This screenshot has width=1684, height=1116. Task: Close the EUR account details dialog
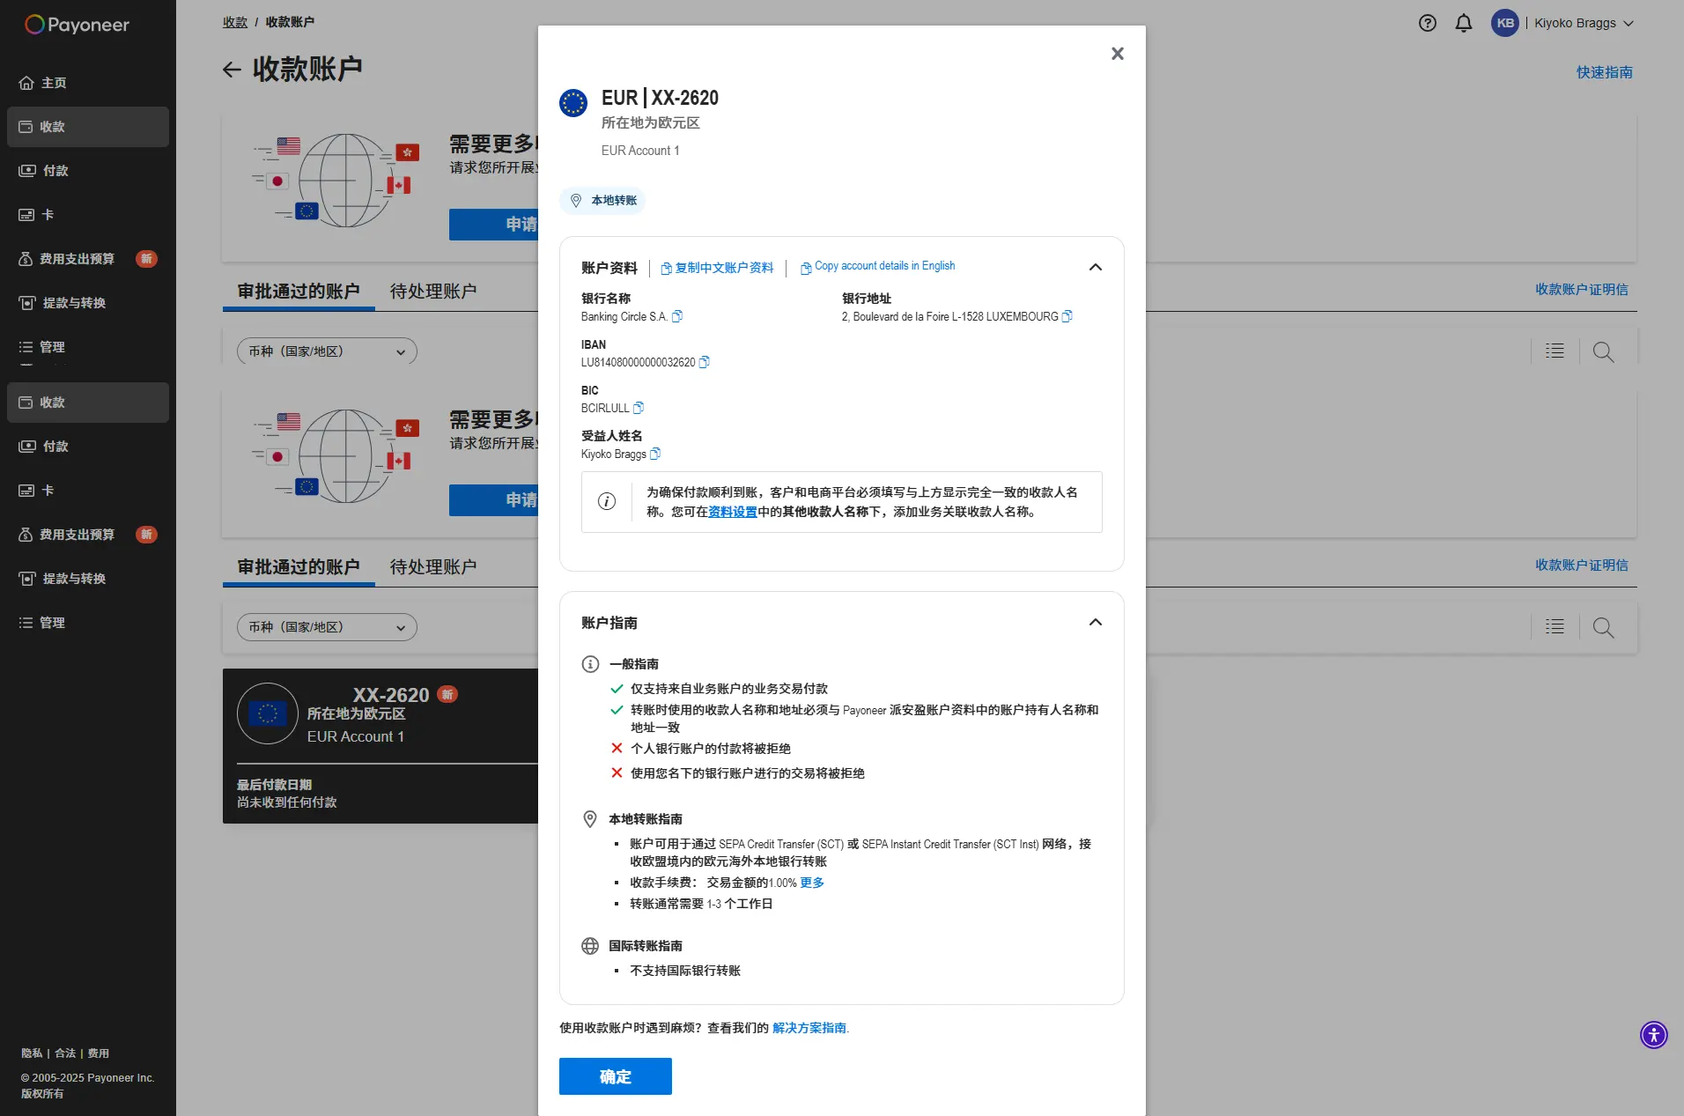click(x=1118, y=54)
